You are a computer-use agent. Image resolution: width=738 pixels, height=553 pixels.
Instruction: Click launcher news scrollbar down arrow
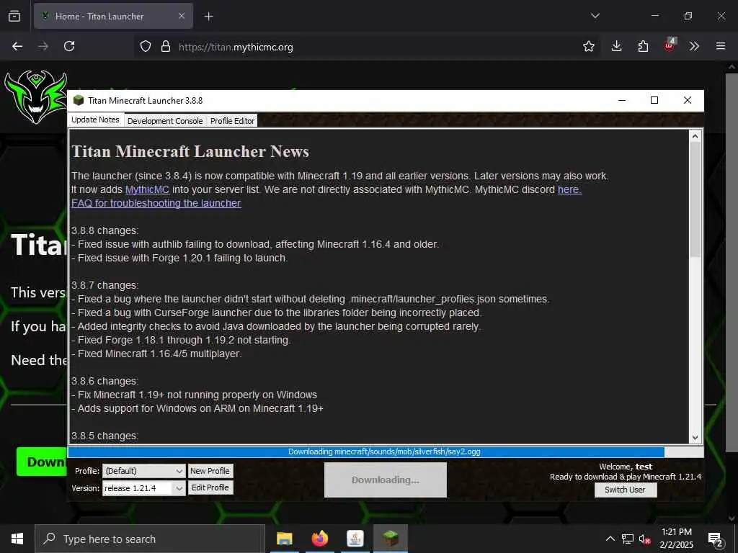(695, 438)
